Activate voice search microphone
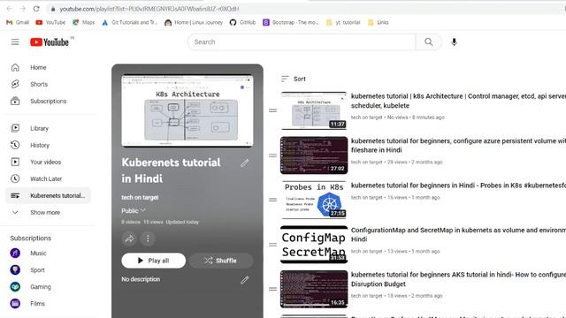 tap(454, 42)
